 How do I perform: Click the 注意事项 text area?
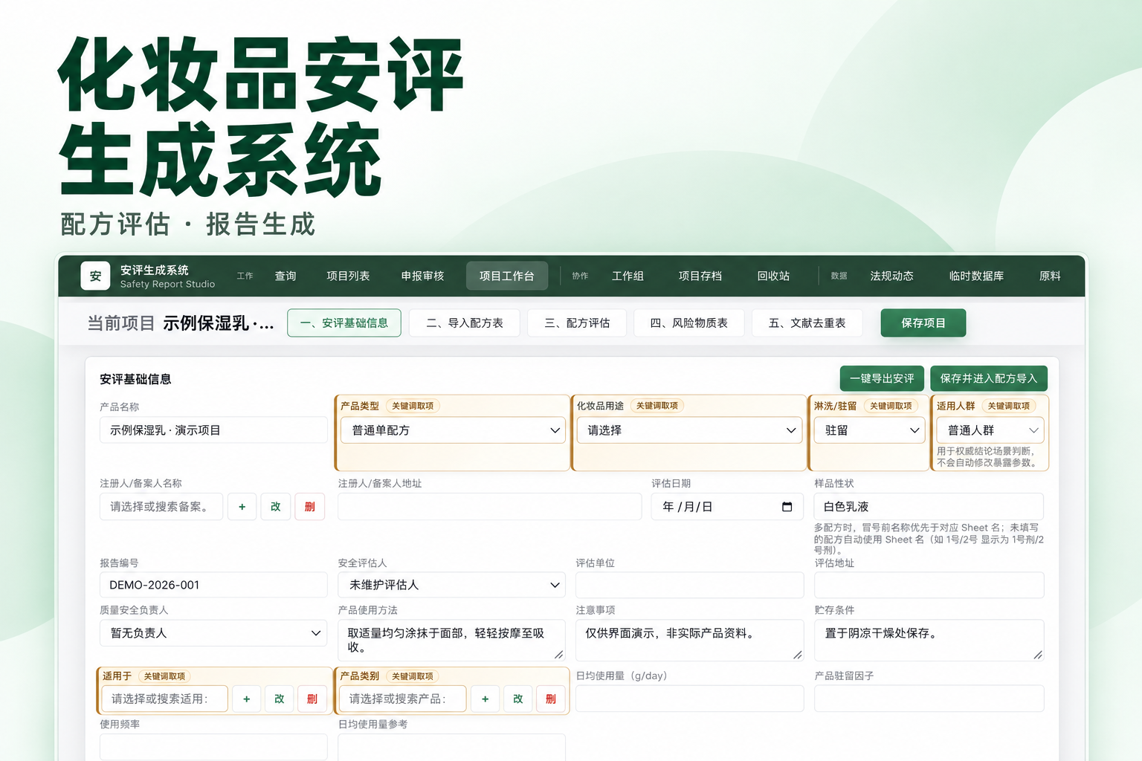click(x=690, y=640)
